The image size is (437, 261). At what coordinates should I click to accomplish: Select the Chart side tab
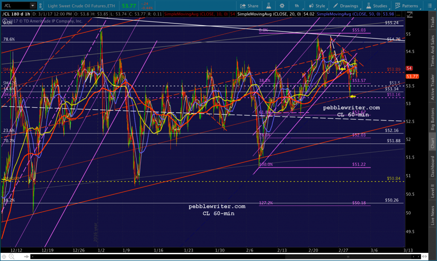[433, 143]
